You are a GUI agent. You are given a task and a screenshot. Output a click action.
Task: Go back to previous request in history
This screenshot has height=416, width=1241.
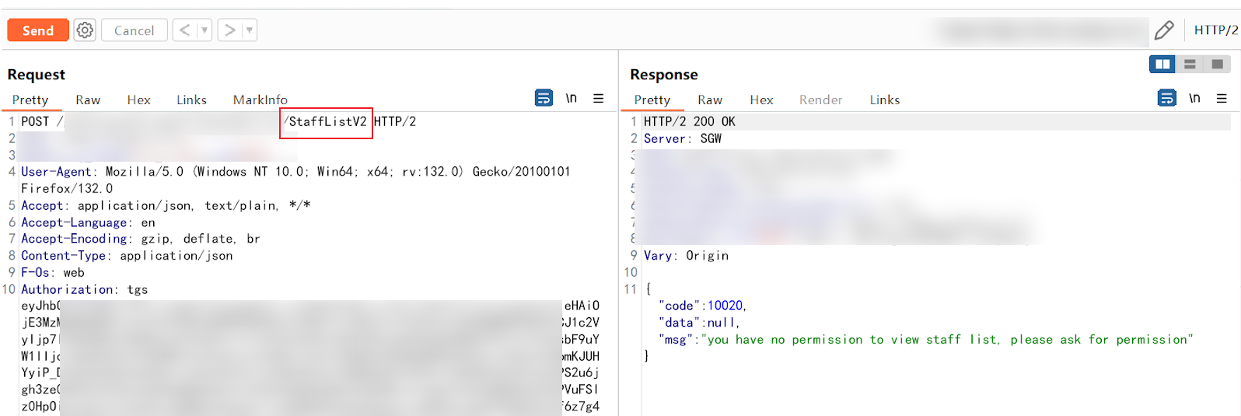(184, 30)
